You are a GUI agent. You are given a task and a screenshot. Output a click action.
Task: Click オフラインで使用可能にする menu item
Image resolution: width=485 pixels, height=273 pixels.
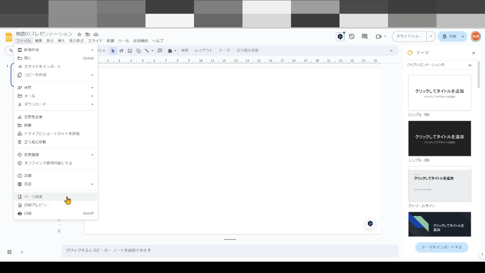tap(56, 163)
